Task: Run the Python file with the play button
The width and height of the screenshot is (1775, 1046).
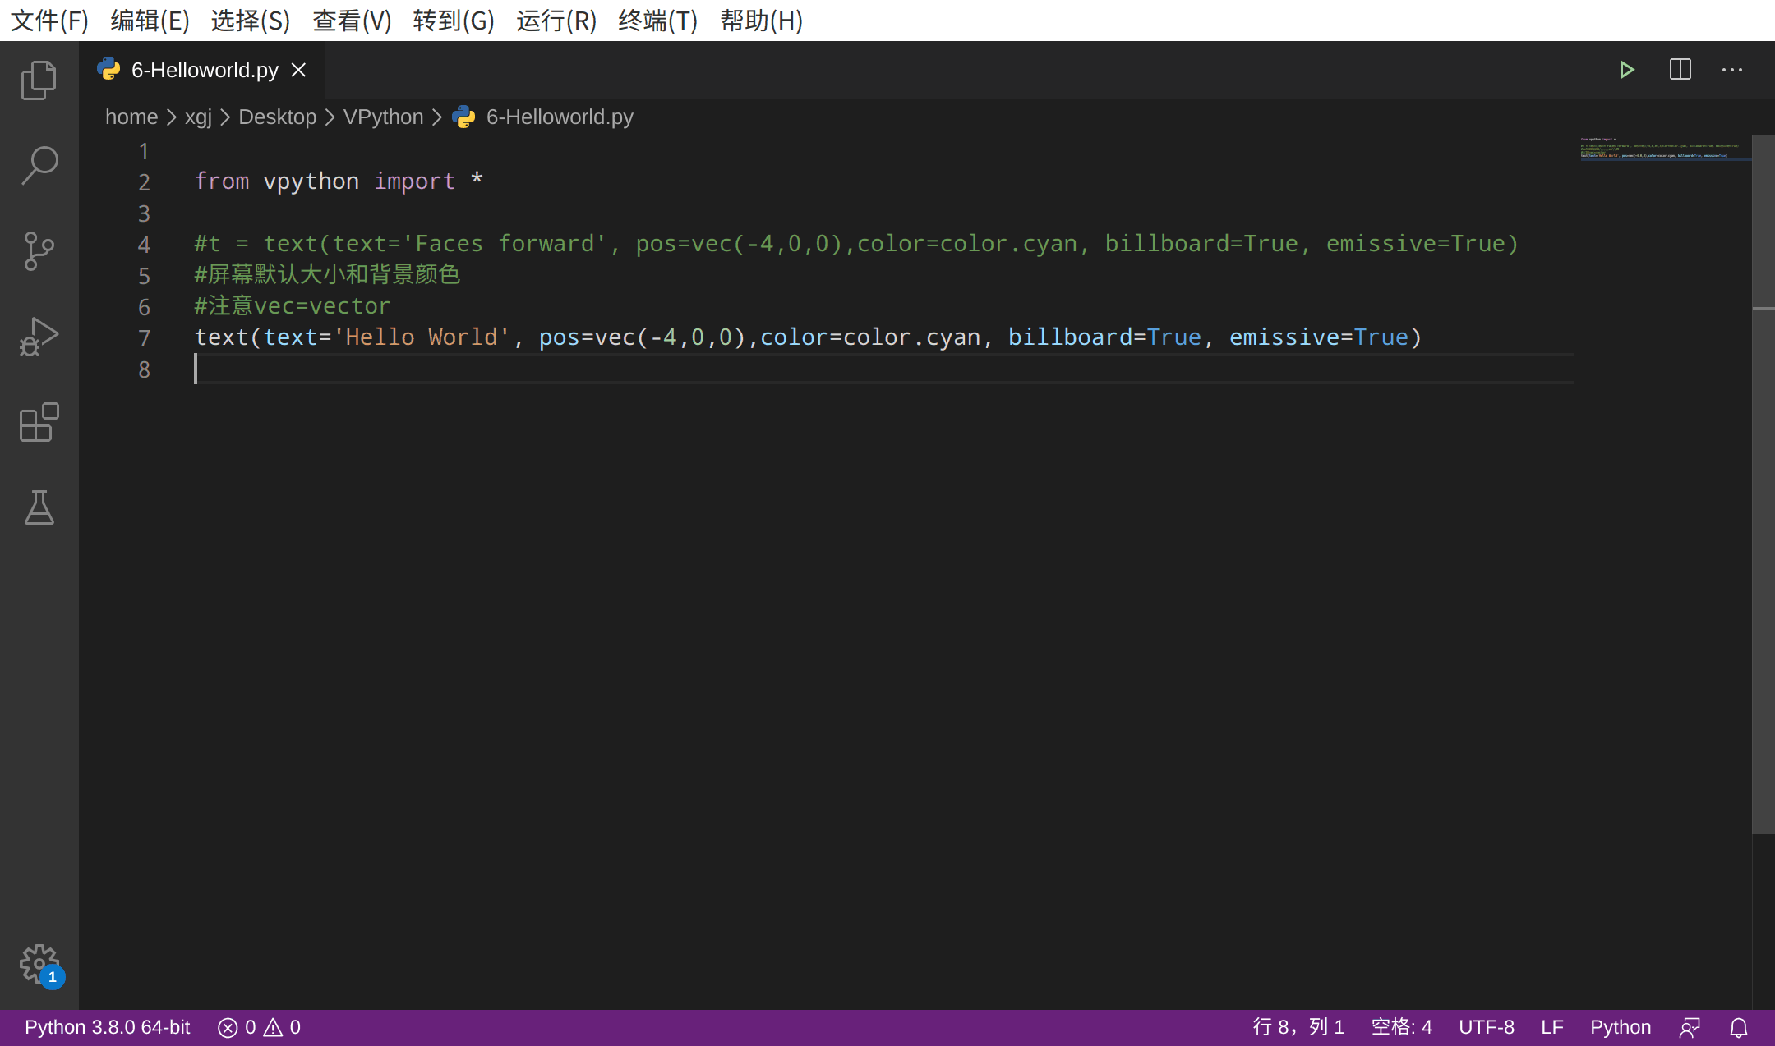Action: (x=1626, y=70)
